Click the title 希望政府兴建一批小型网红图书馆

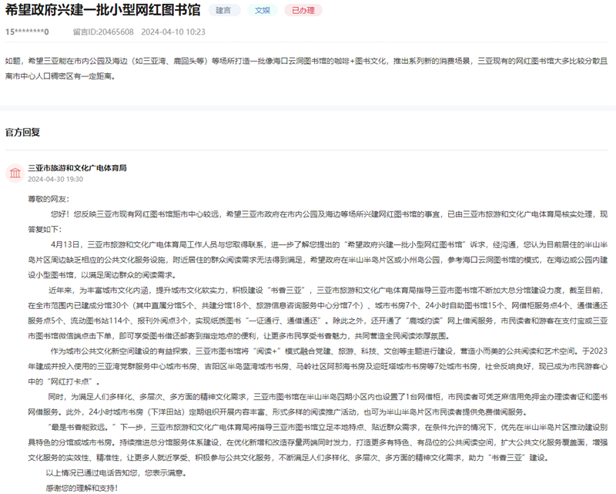click(x=102, y=11)
